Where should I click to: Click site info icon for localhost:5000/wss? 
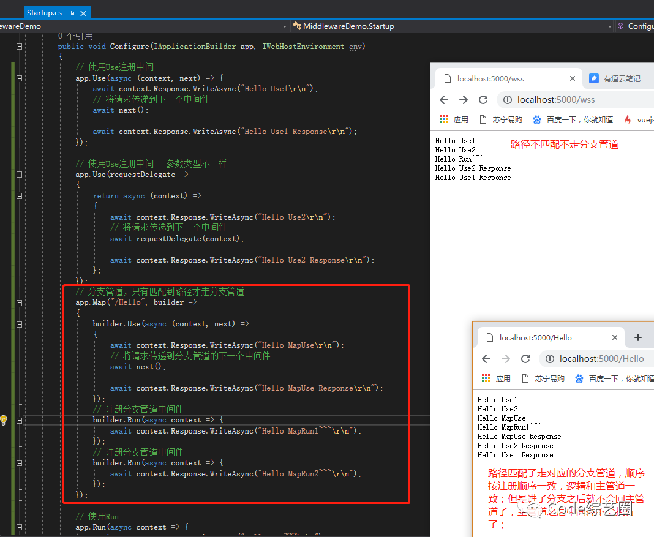point(508,100)
